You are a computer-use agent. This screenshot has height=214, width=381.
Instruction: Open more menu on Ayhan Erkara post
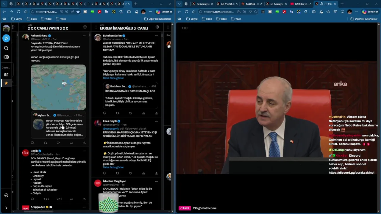[84, 36]
